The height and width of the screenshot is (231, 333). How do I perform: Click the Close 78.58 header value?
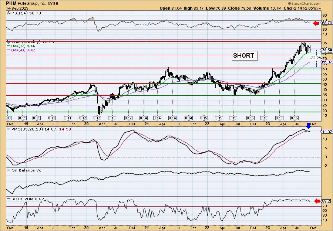[x=239, y=8]
